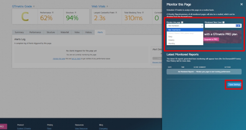This screenshot has width=246, height=130.
Task: Click the disabled Hourly PRO-only option
Action: coord(185,33)
